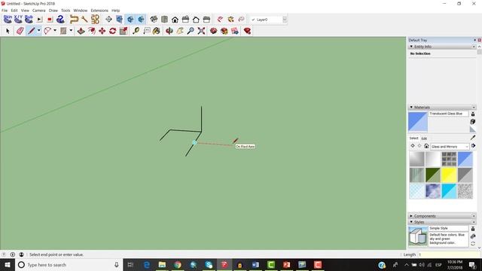Activate the Push/Pull tool
Image resolution: width=482 pixels, height=271 pixels.
81,31
